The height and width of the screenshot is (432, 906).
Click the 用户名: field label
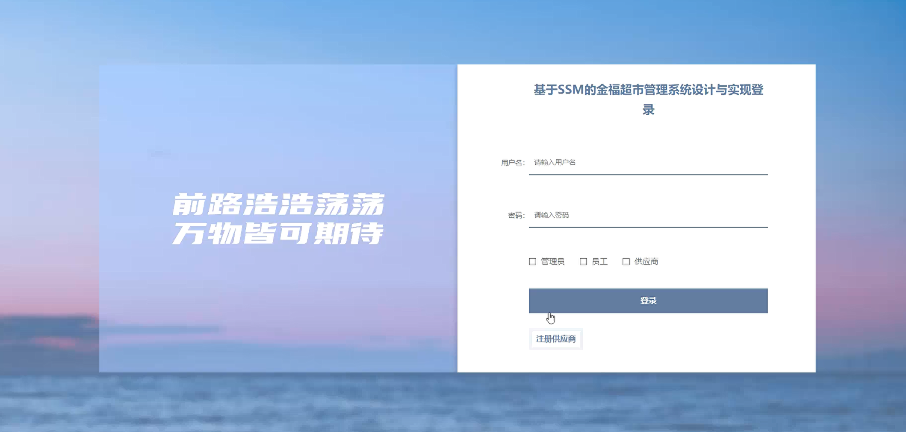tap(513, 163)
